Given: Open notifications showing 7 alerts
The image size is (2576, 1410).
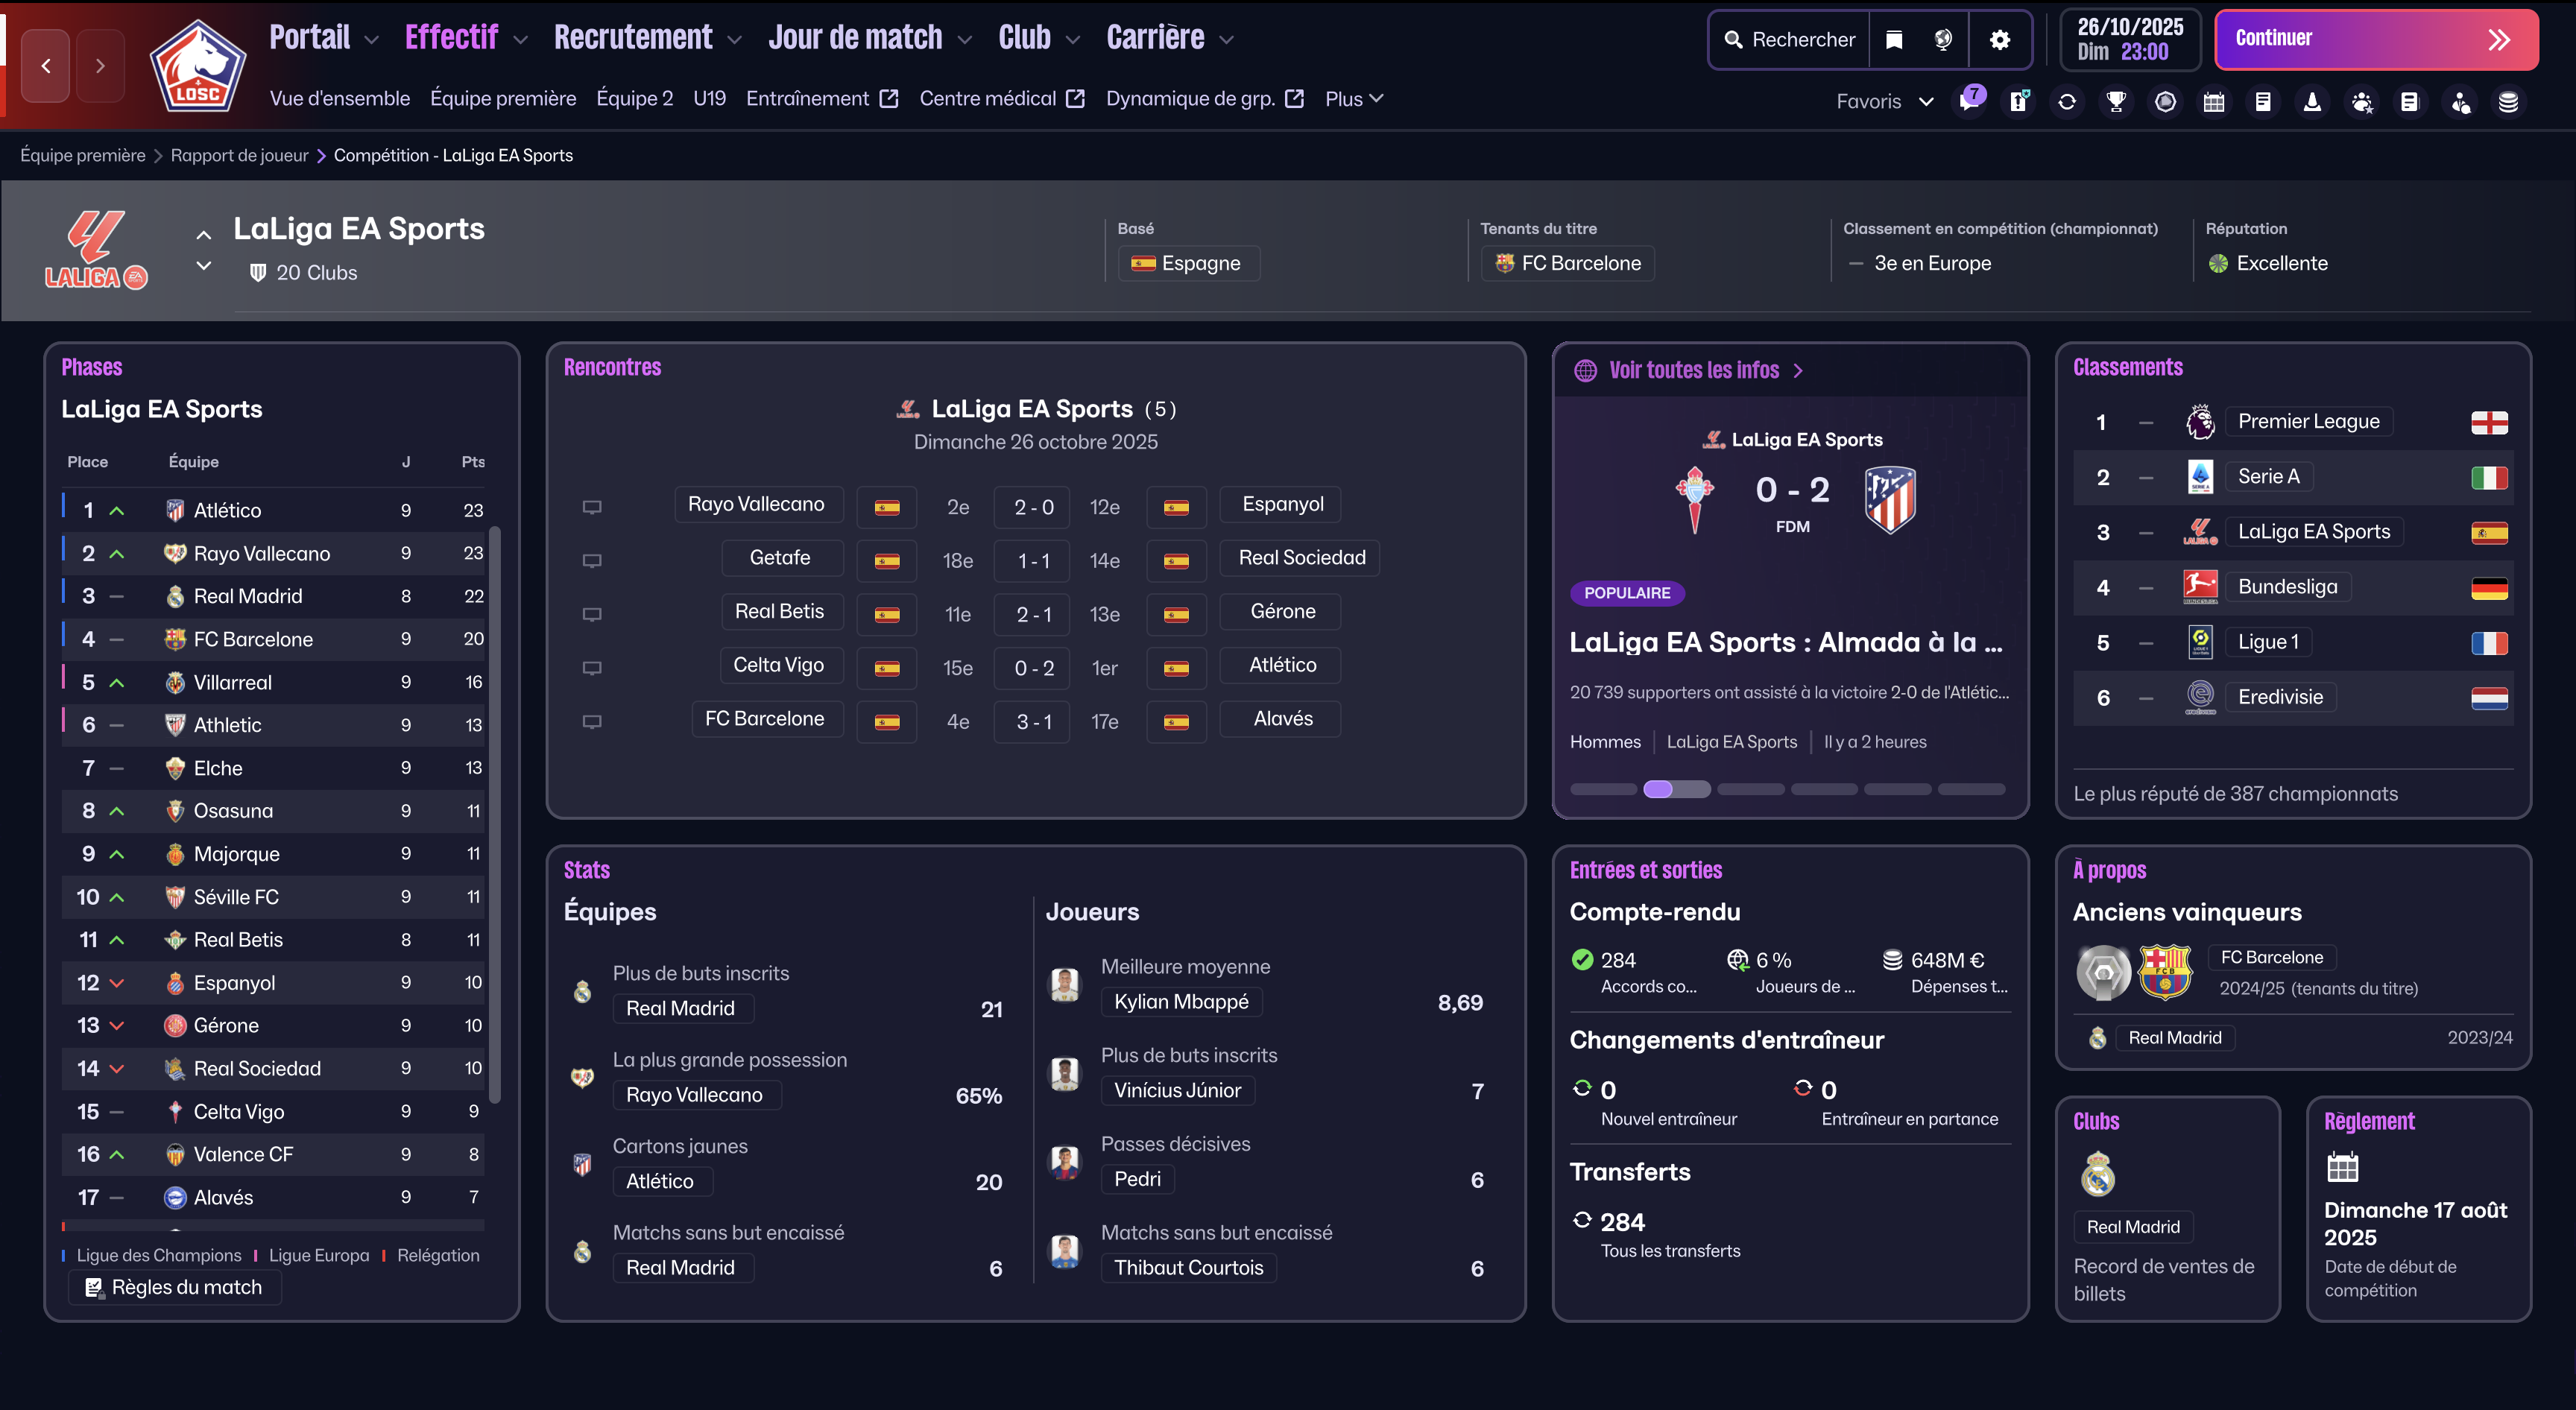Looking at the screenshot, I should pyautogui.click(x=1969, y=101).
